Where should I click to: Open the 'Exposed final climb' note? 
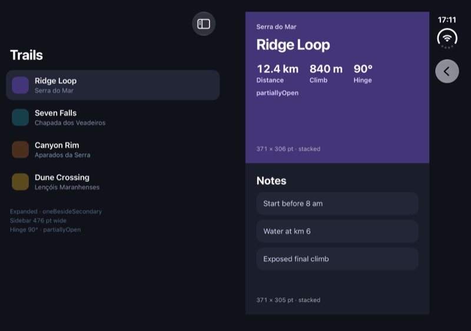(x=337, y=259)
